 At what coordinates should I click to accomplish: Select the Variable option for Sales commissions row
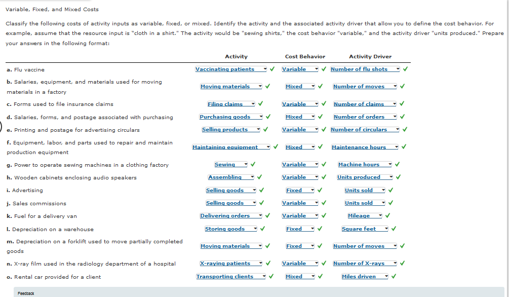tap(300, 203)
